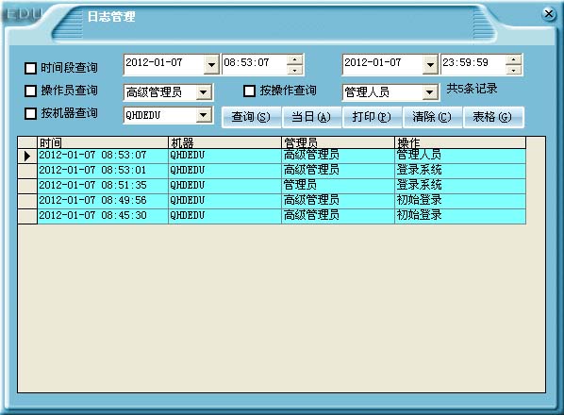Toggle the 按操作查询 checkbox
The image size is (564, 415).
coord(250,91)
